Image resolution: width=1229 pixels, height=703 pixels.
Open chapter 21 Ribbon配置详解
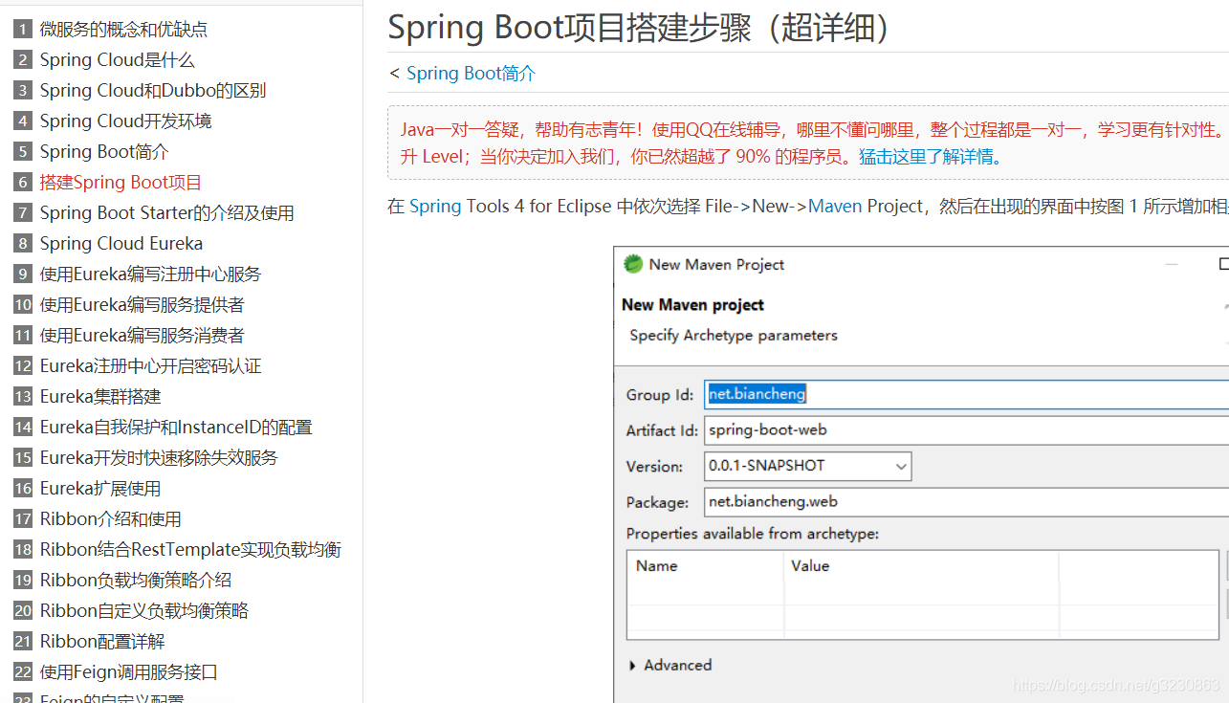pos(102,642)
